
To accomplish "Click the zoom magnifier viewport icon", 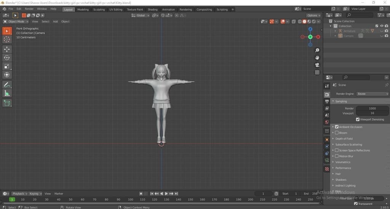I will click(x=317, y=50).
